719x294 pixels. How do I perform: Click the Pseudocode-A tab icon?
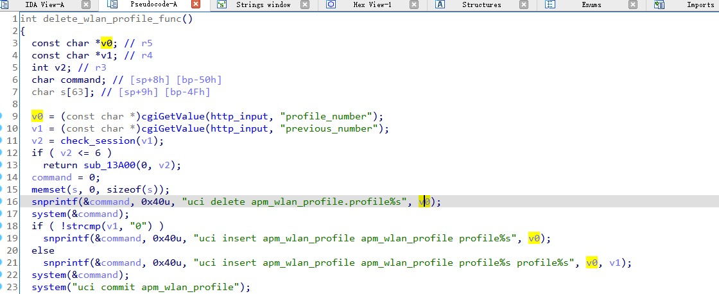point(112,4)
